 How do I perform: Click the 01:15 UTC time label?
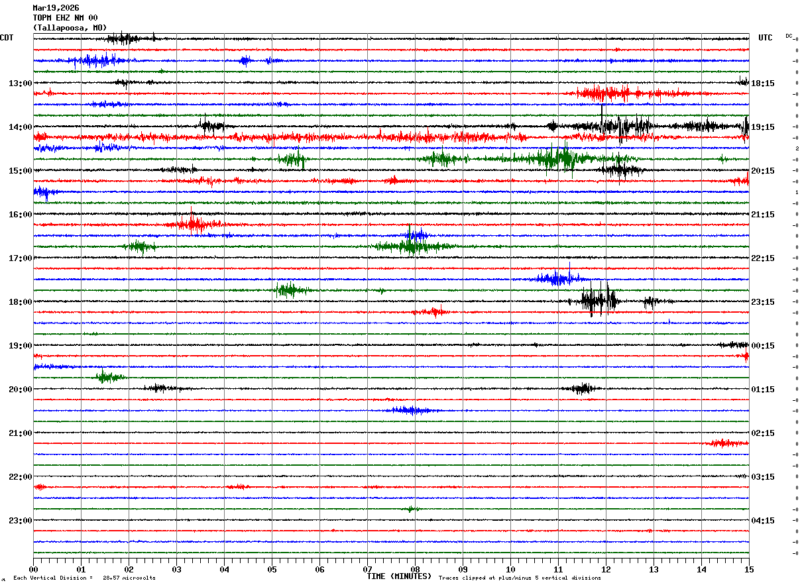763,390
